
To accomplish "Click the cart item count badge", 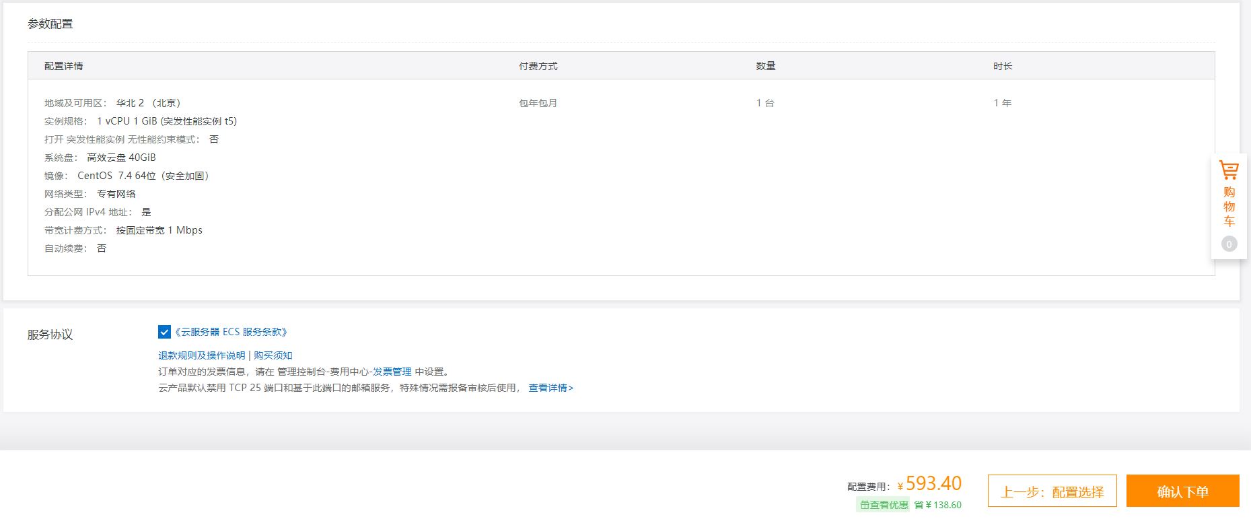I will tap(1229, 244).
